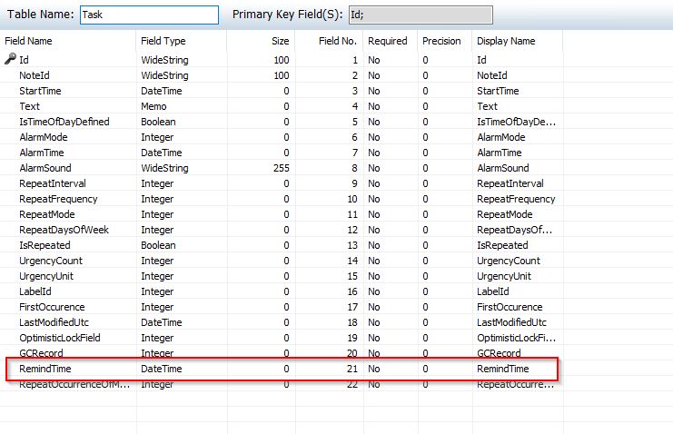Screen dimensions: 673x434
Task: Select the LastModifiedUtc field name cell
Action: coord(54,323)
